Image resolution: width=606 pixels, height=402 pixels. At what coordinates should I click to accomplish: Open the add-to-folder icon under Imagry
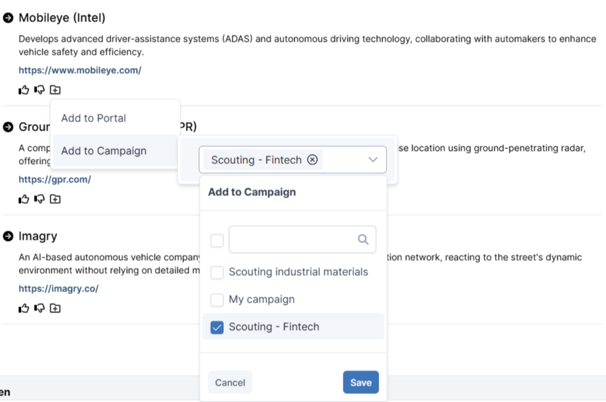[55, 308]
